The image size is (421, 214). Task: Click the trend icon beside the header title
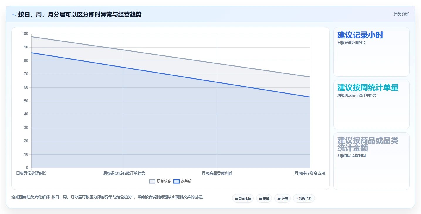14,15
